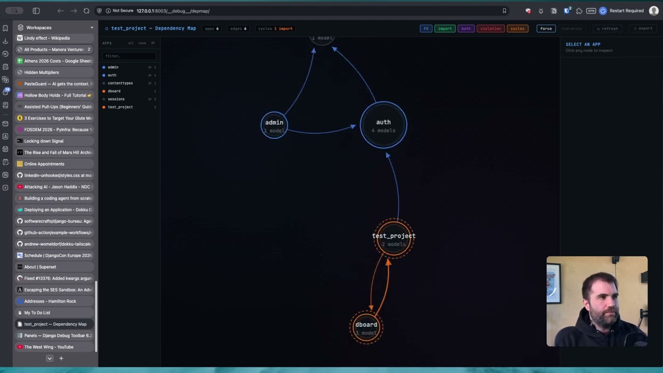Go forward with the browser forward arrow

pos(74,11)
